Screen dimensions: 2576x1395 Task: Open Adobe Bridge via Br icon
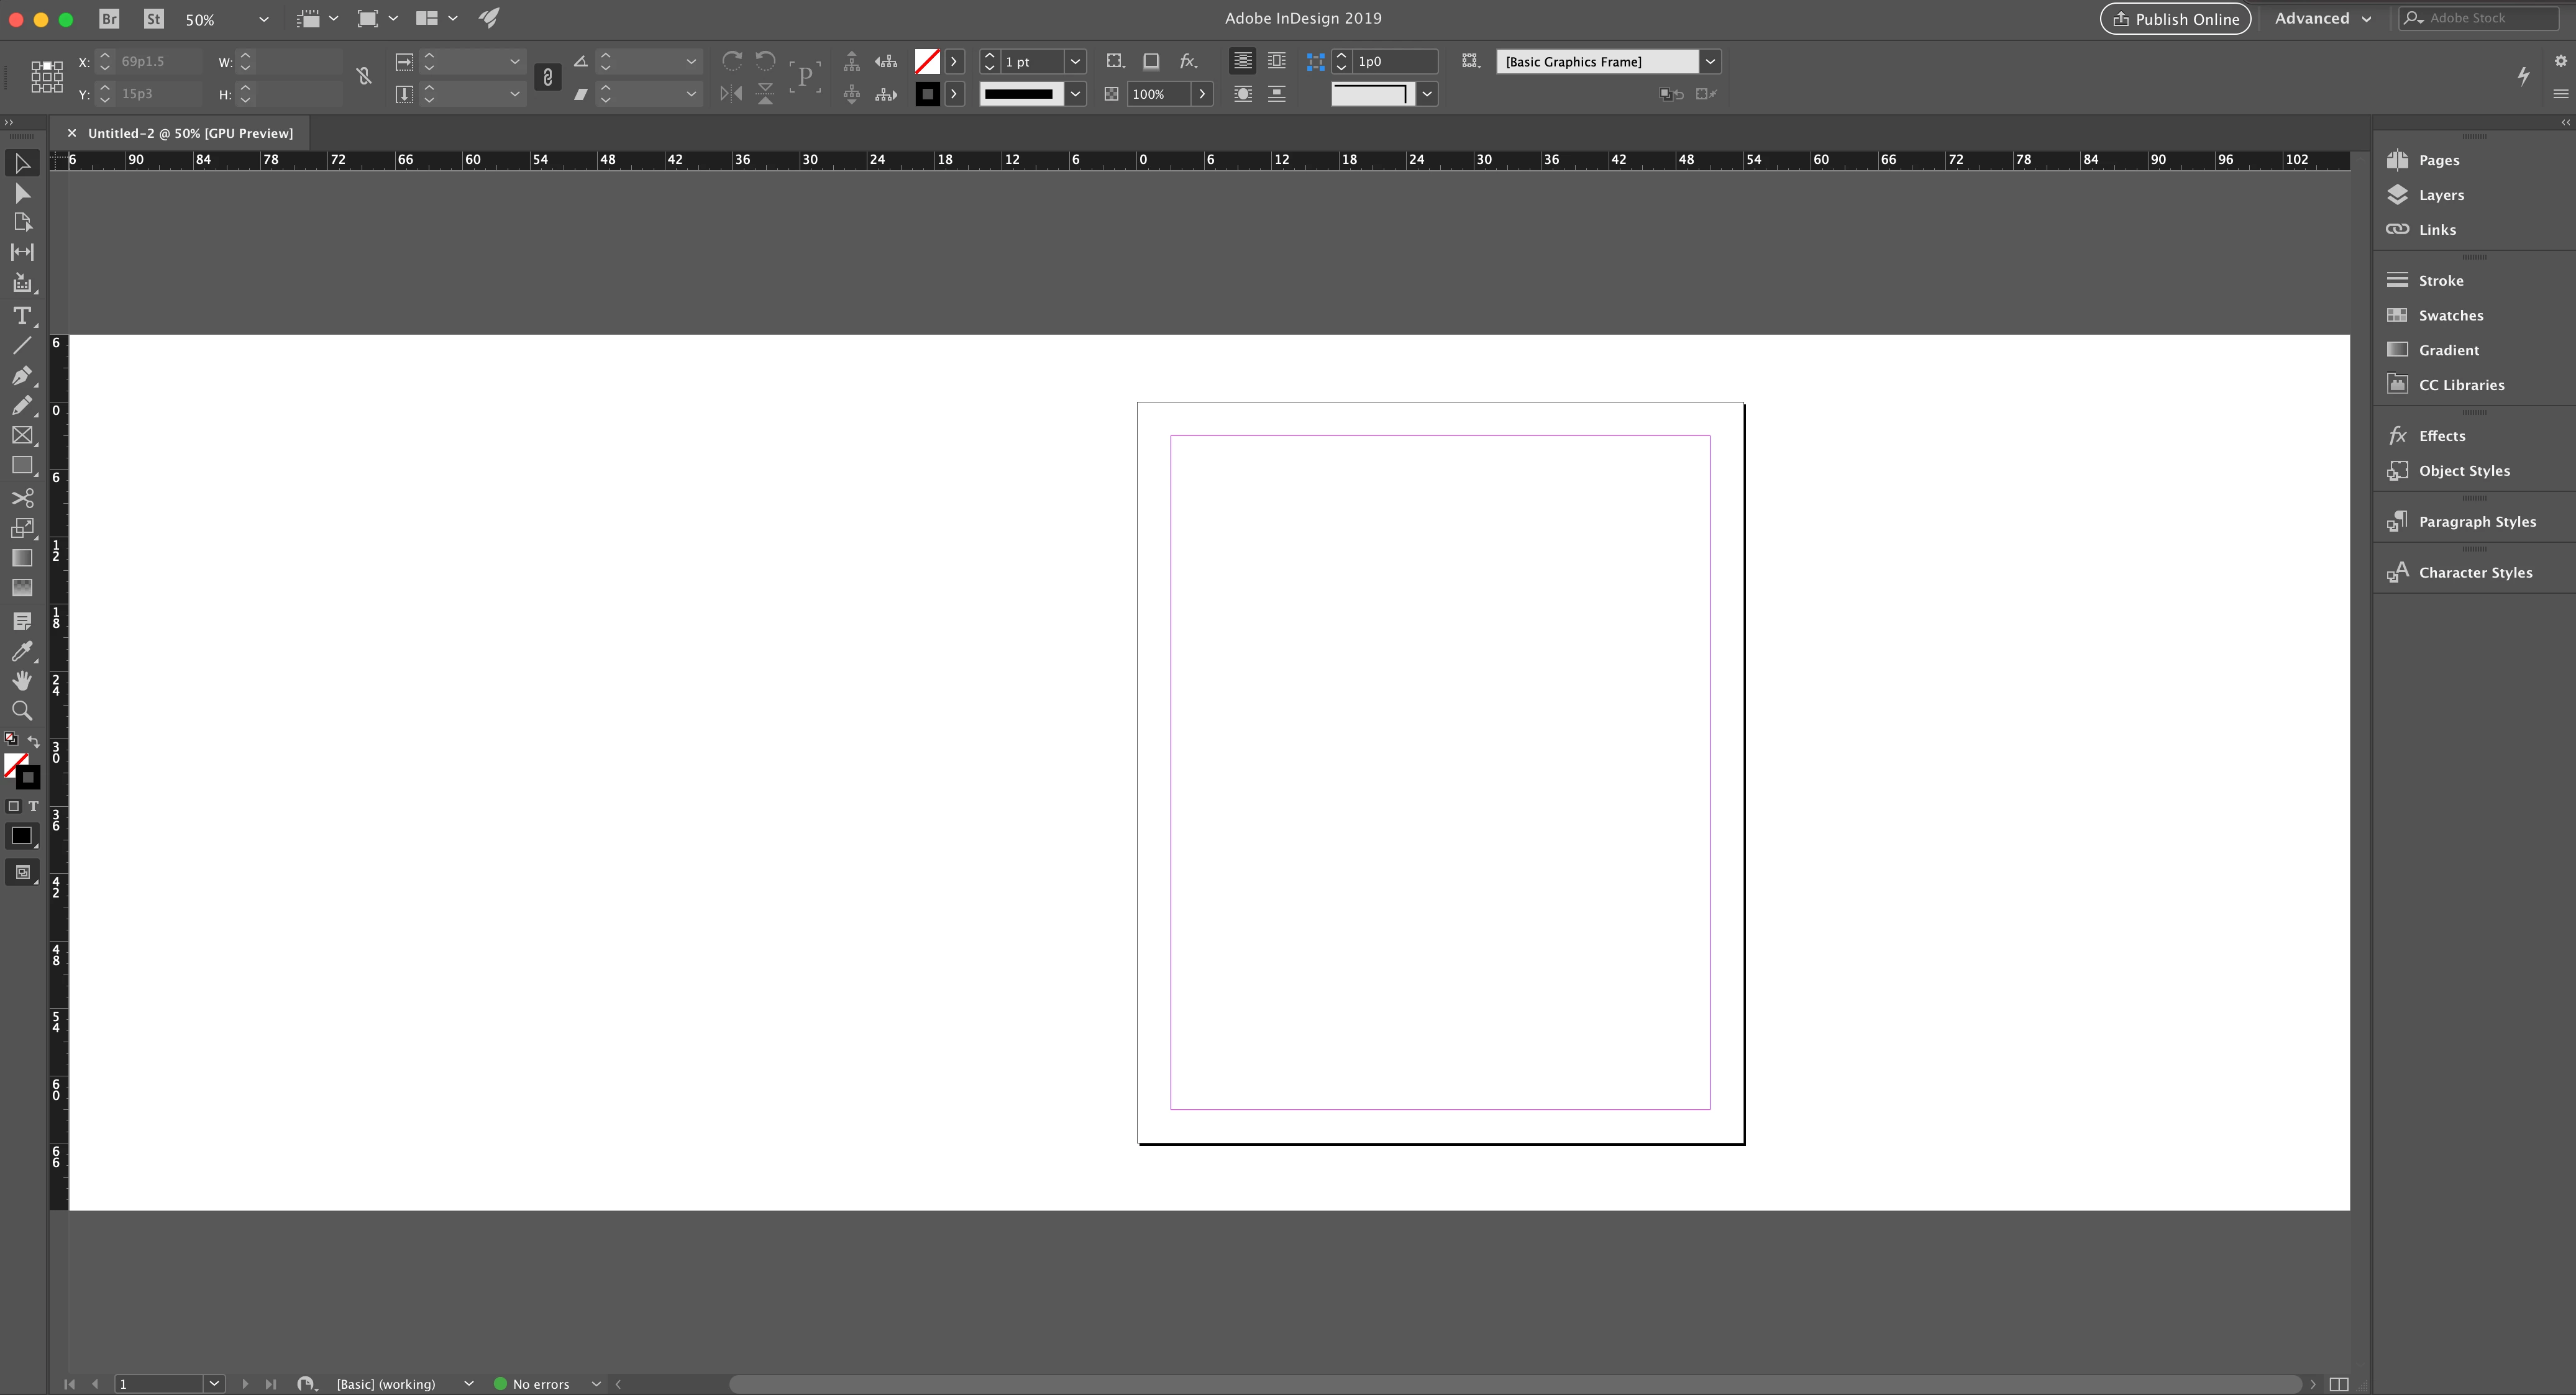[x=109, y=19]
